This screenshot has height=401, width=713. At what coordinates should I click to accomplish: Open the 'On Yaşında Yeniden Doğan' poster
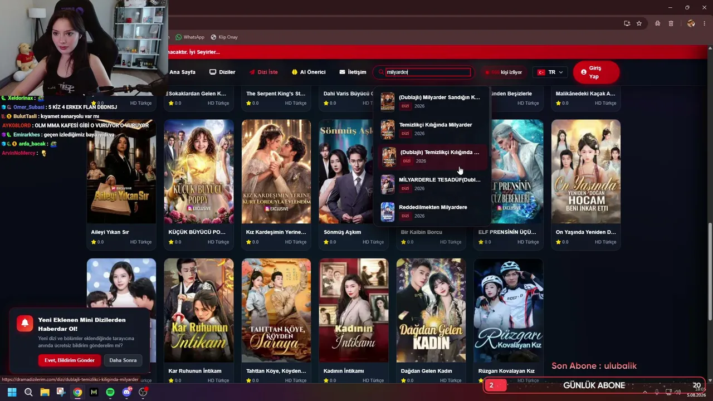click(586, 172)
